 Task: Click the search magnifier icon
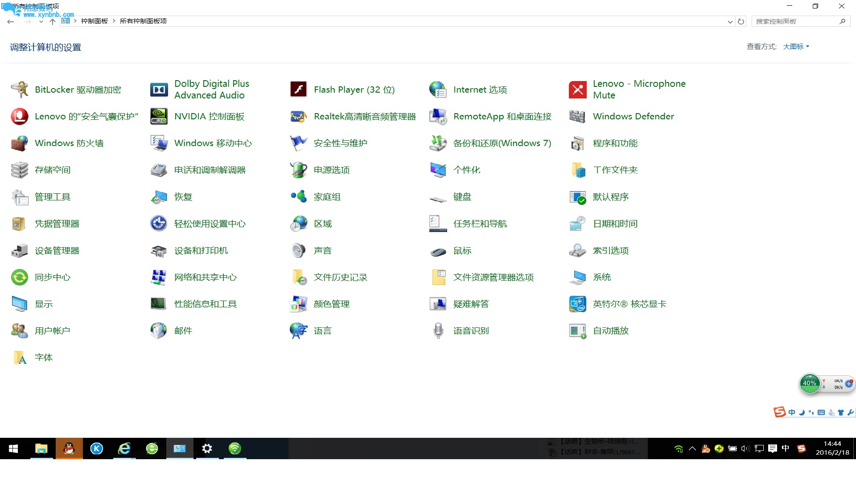[x=842, y=21]
